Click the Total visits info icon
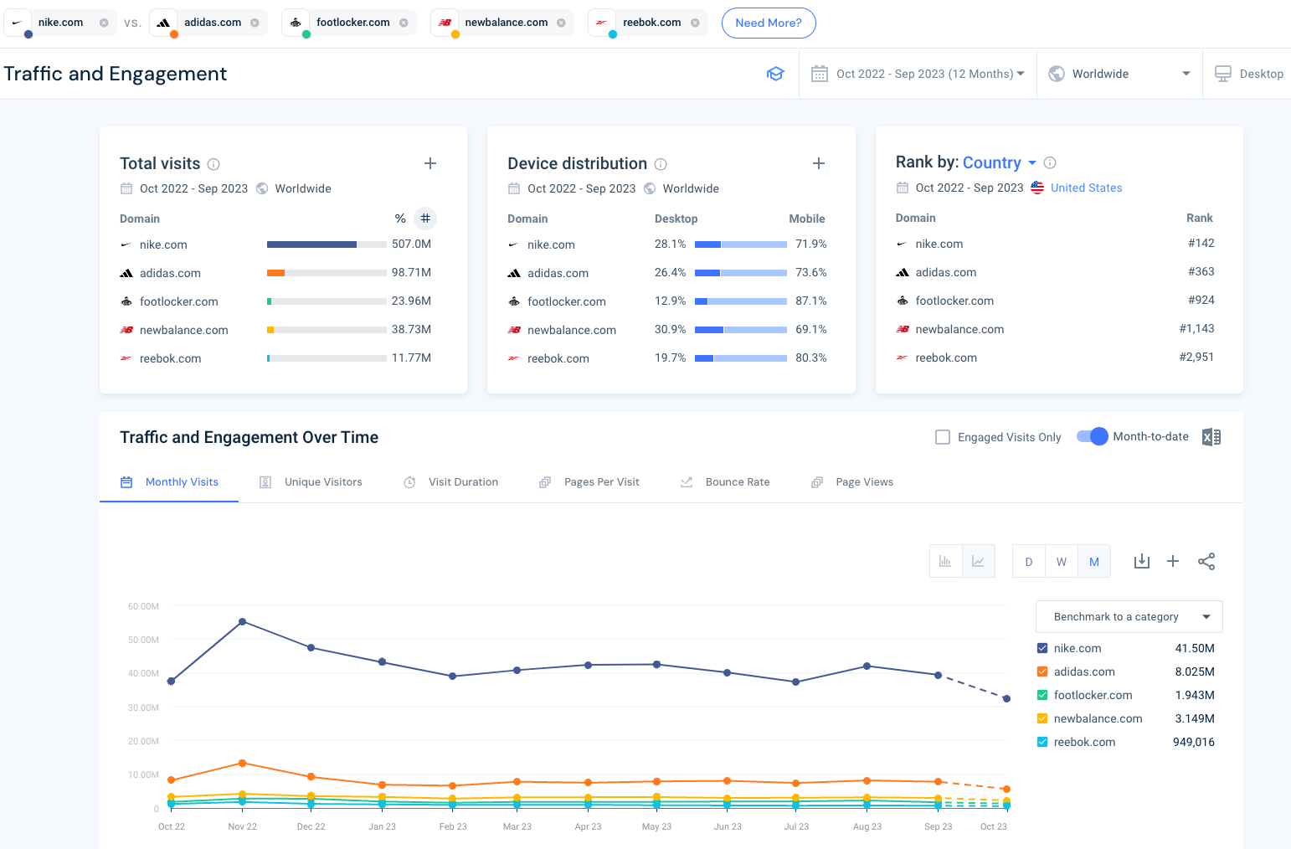The height and width of the screenshot is (849, 1291). click(213, 164)
